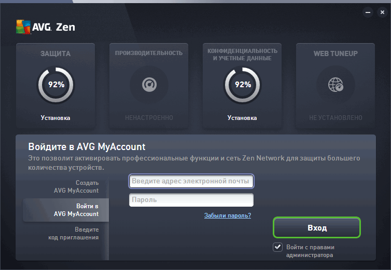
Task: Open the Защита tile heading
Action: [55, 53]
